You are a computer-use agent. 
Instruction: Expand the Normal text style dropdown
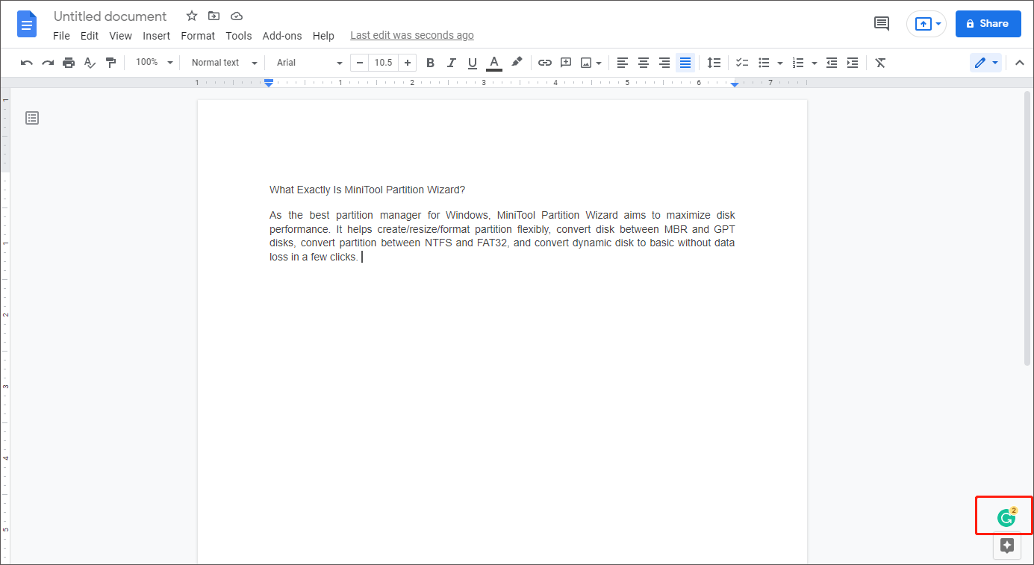224,63
